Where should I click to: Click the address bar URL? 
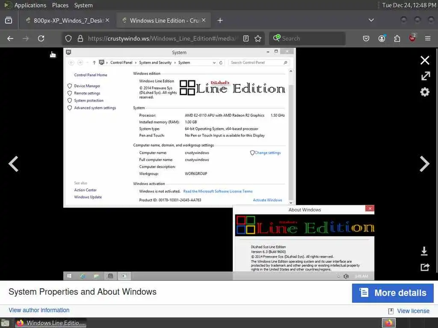pyautogui.click(x=163, y=38)
